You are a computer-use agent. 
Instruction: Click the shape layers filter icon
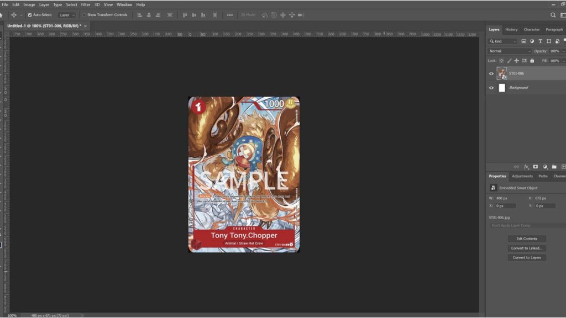(549, 41)
